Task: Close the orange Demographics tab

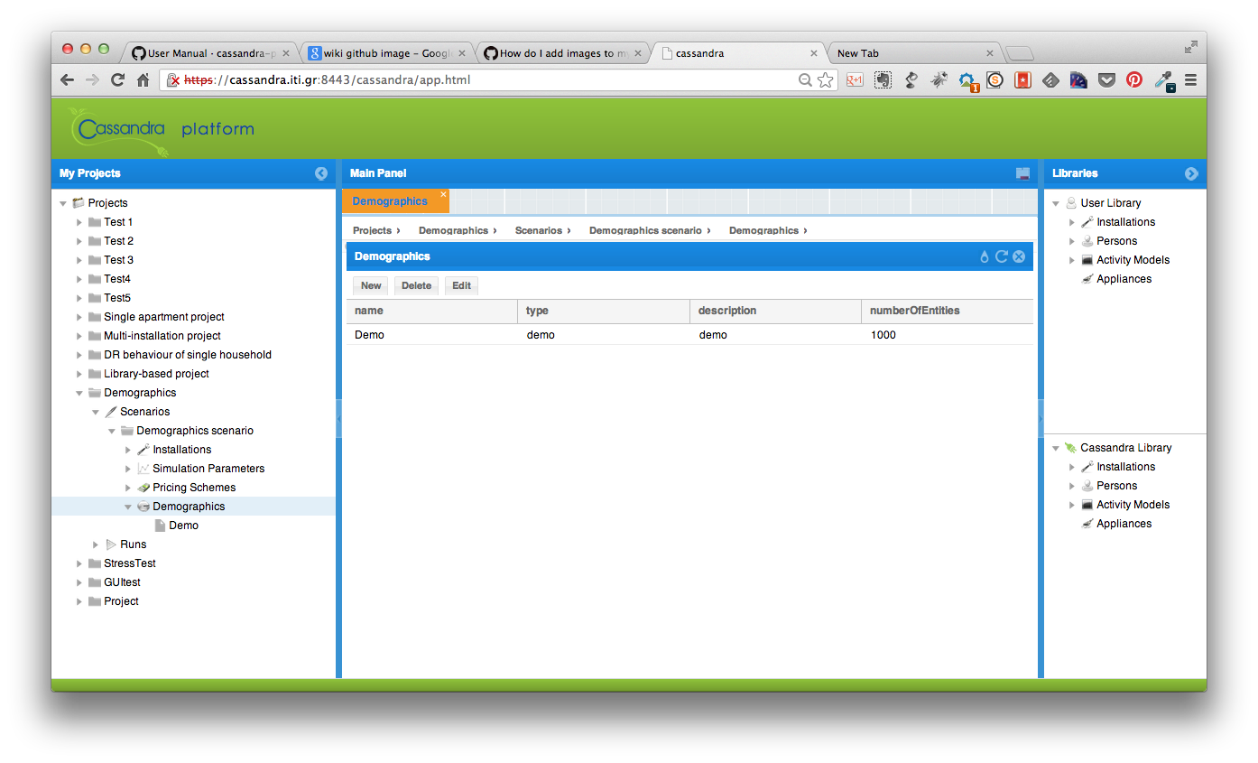Action: click(443, 194)
